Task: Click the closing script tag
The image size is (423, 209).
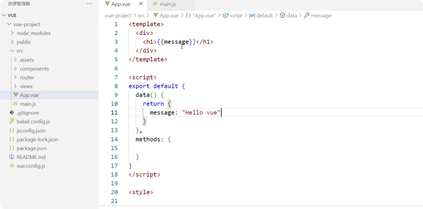Action: click(x=144, y=174)
